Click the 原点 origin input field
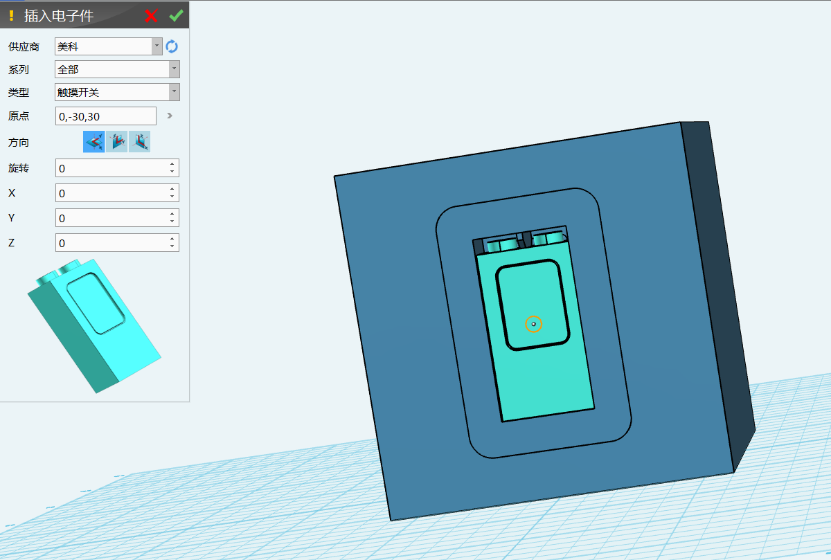The height and width of the screenshot is (560, 831). (105, 116)
